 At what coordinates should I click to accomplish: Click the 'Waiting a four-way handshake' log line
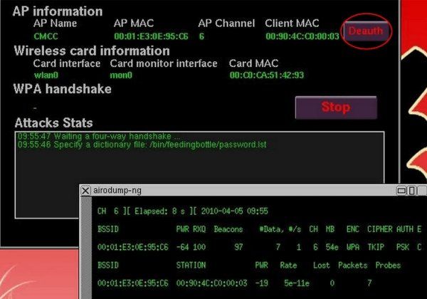point(99,136)
